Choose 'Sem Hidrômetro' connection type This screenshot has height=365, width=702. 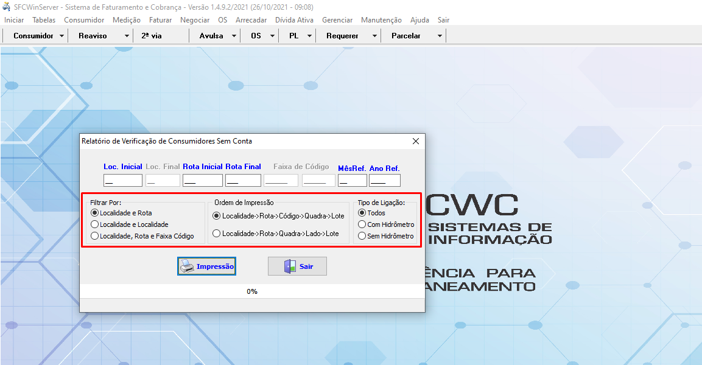pyautogui.click(x=362, y=236)
